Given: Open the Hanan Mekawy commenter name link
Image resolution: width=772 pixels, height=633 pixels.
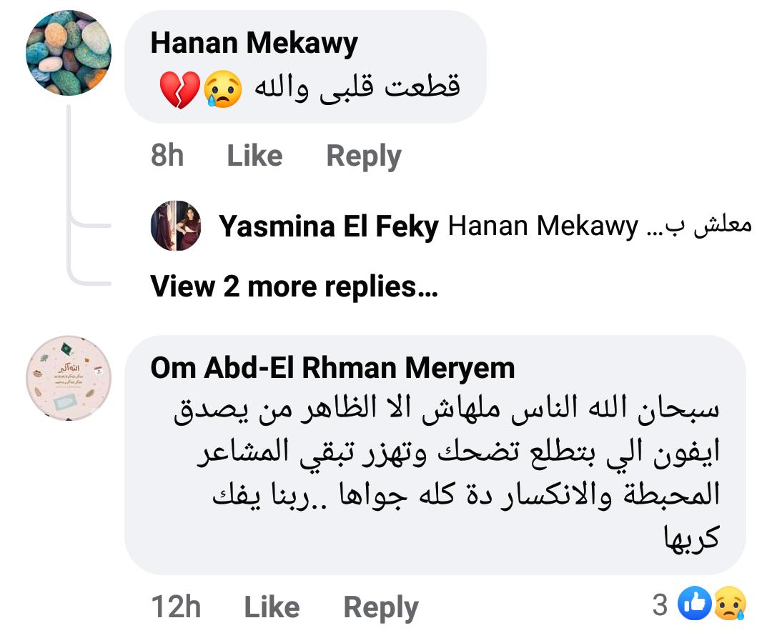Looking at the screenshot, I should point(254,44).
